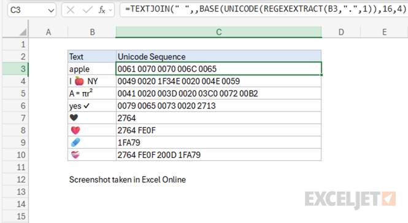Image resolution: width=408 pixels, height=223 pixels.
Task: Click the red heart emoji cell
Action: click(x=92, y=130)
